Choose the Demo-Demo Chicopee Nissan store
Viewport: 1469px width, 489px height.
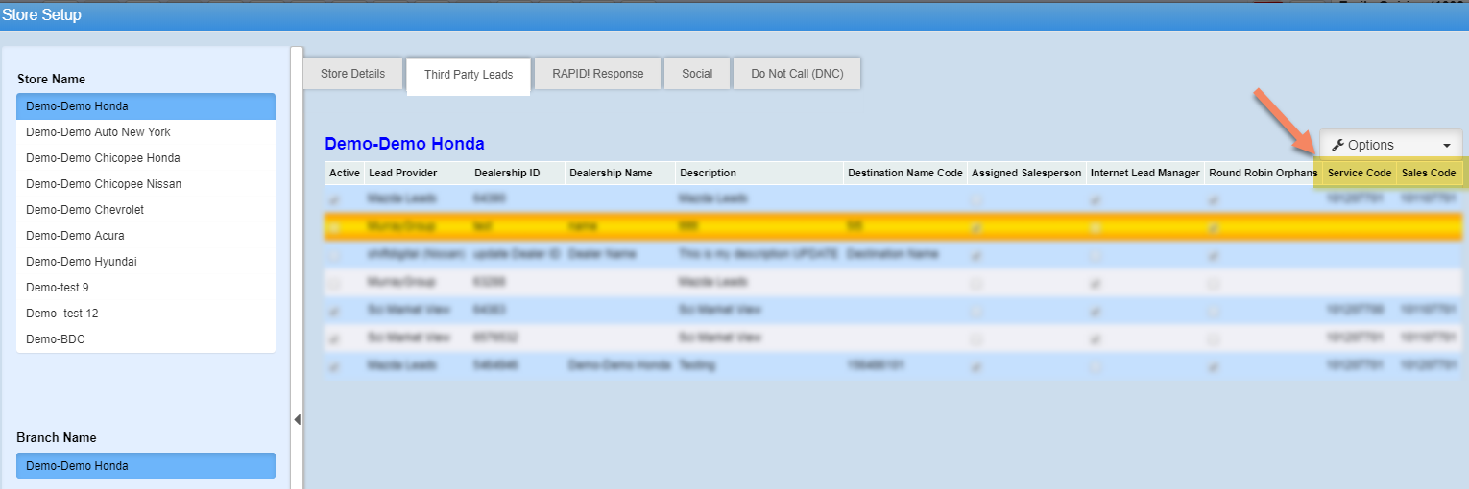click(104, 184)
